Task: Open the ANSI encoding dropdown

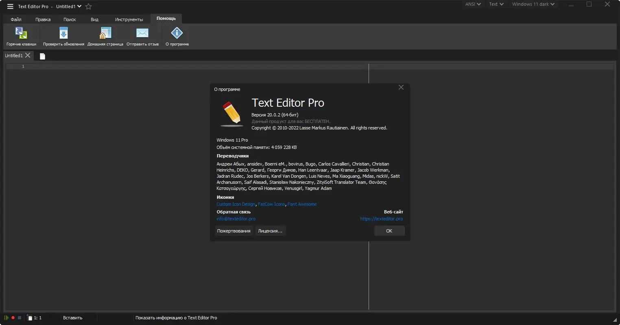Action: (472, 4)
